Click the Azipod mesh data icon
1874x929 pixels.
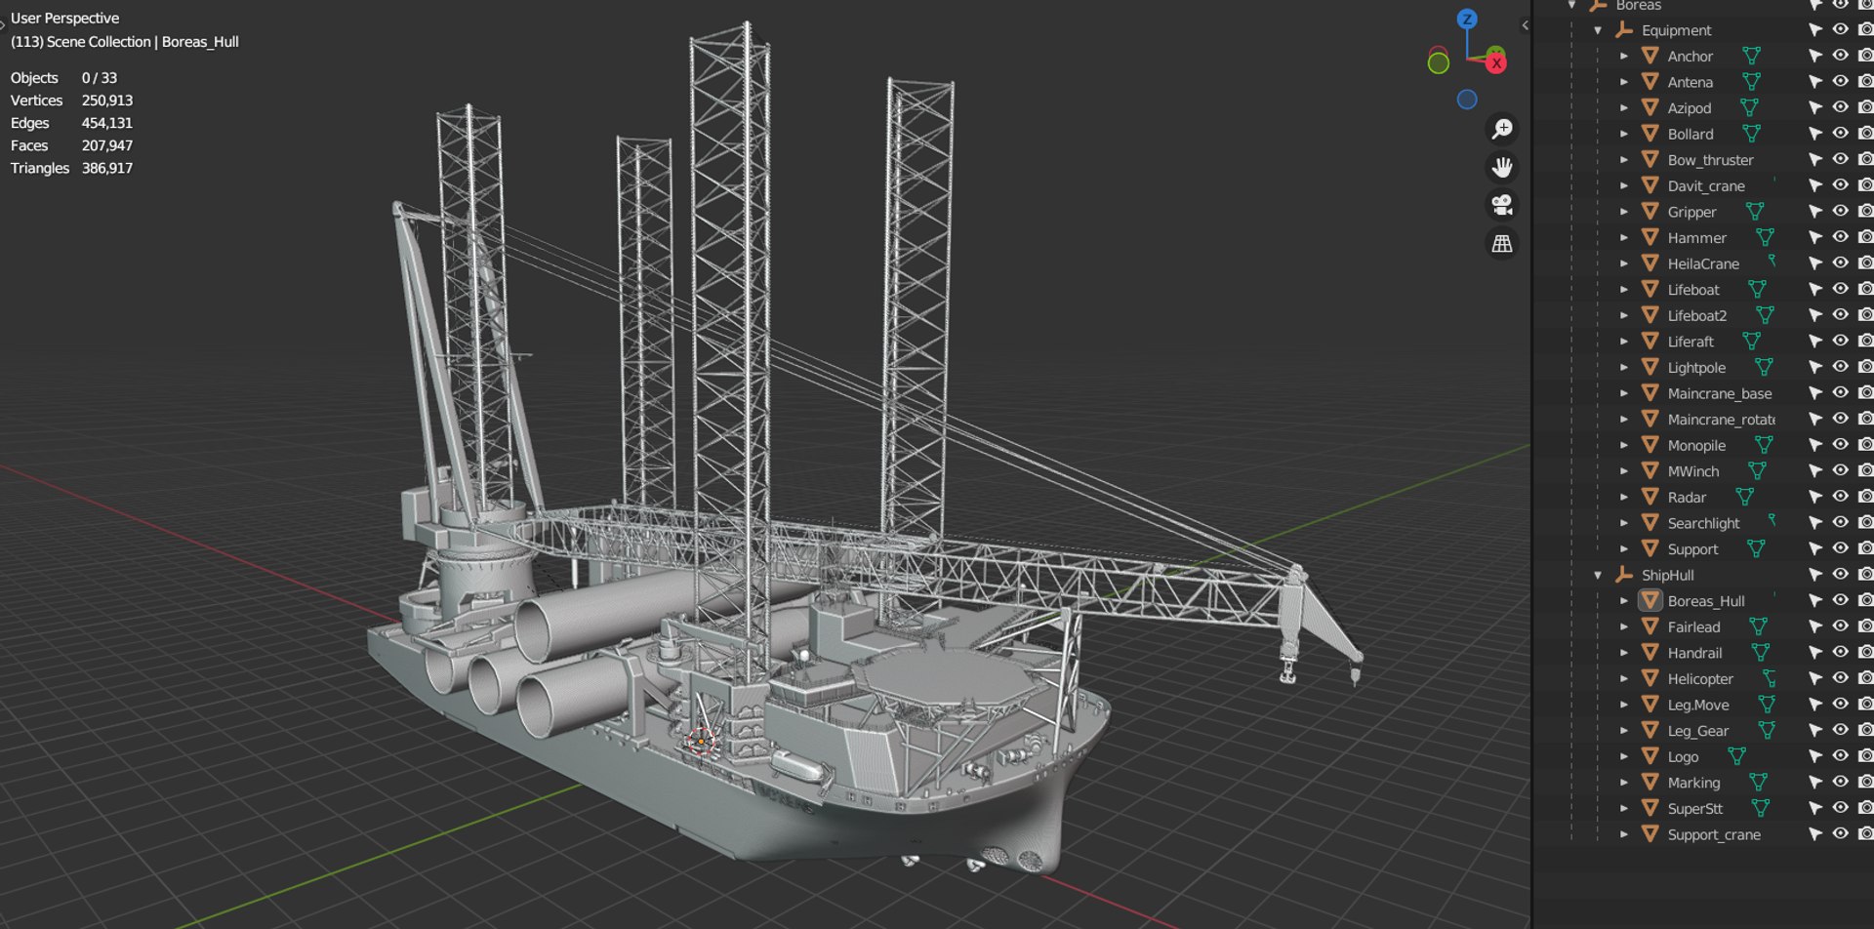pyautogui.click(x=1749, y=107)
